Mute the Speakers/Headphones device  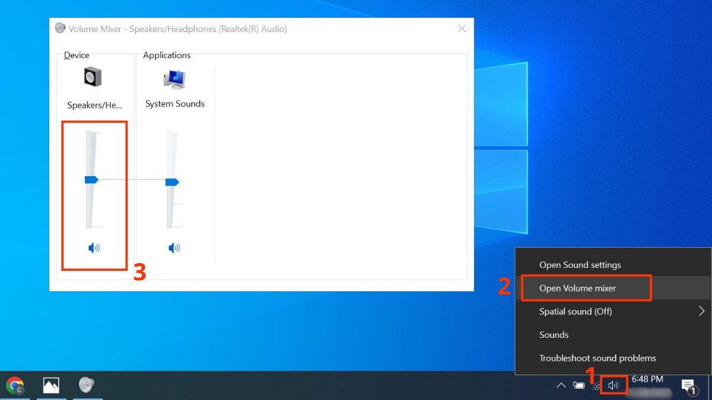(94, 248)
